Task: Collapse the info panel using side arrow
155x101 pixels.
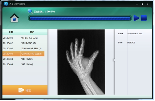Action: [x=114, y=60]
